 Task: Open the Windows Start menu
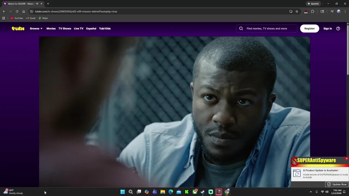tap(123, 192)
